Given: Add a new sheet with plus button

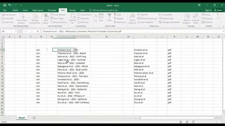Looking at the screenshot, I should pos(34,118).
